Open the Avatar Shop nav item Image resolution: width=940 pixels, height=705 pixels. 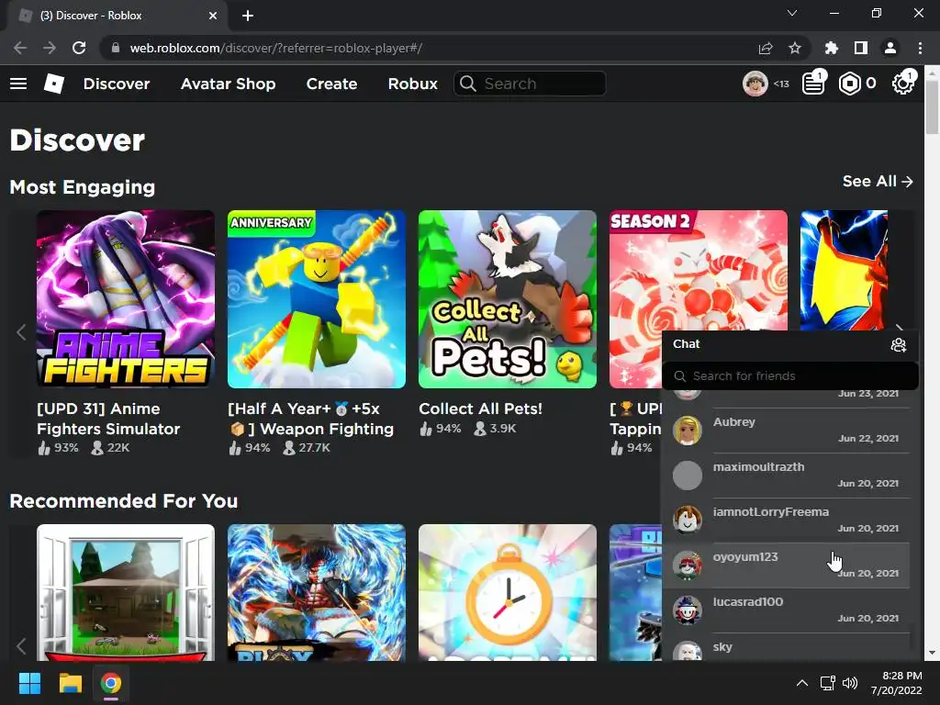(228, 84)
